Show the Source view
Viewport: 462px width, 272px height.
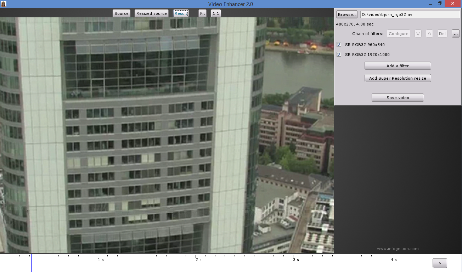point(122,13)
